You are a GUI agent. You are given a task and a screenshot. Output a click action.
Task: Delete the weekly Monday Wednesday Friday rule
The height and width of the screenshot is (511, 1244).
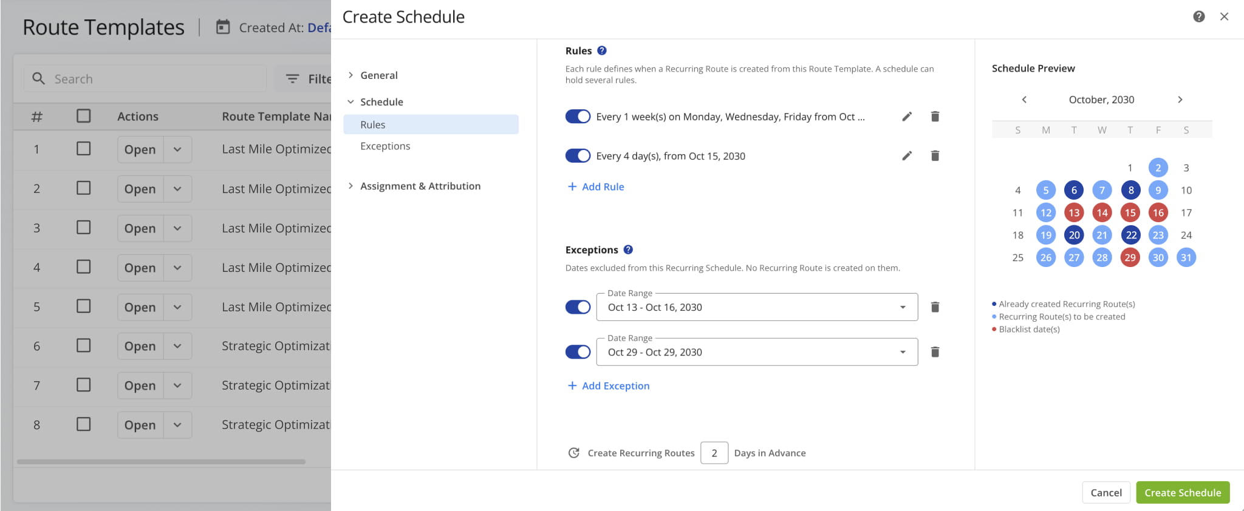click(x=935, y=117)
